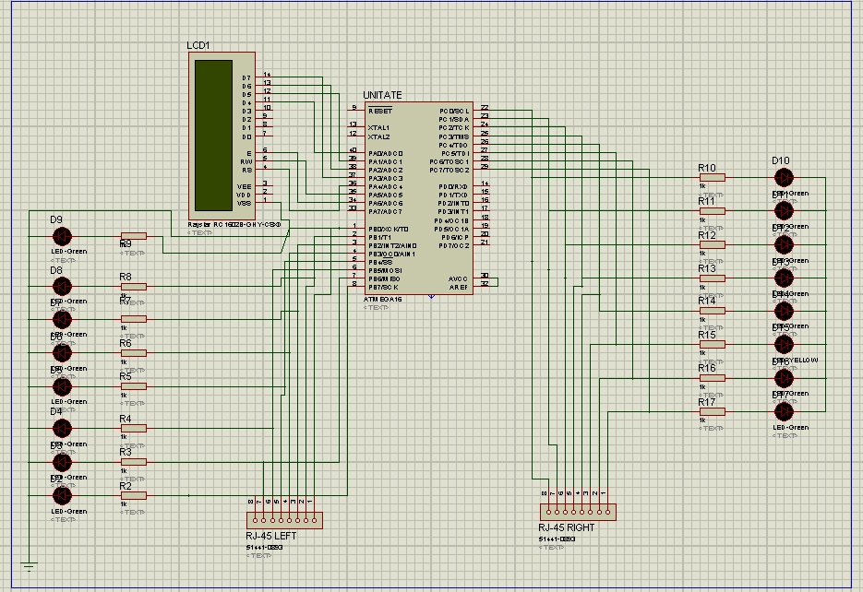Select resistor R13 symbol
863x592 pixels.
713,278
